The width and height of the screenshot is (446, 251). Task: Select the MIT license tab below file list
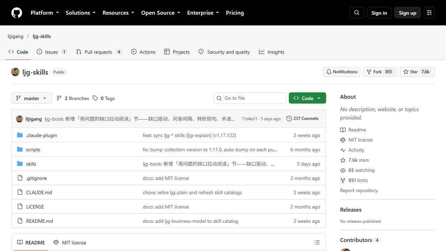point(70,243)
